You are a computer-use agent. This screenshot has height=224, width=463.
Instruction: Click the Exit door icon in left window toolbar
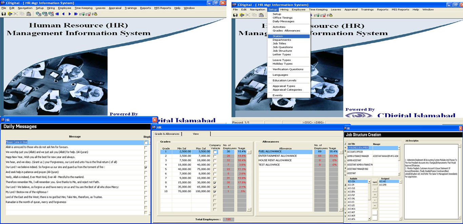[10, 14]
